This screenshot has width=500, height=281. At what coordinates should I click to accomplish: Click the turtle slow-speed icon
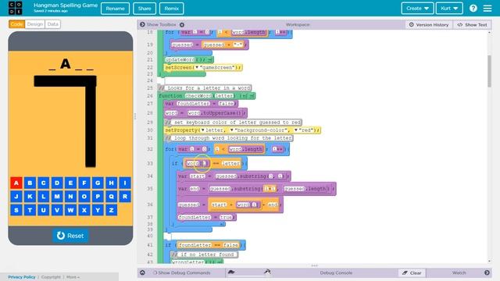[x=231, y=272]
